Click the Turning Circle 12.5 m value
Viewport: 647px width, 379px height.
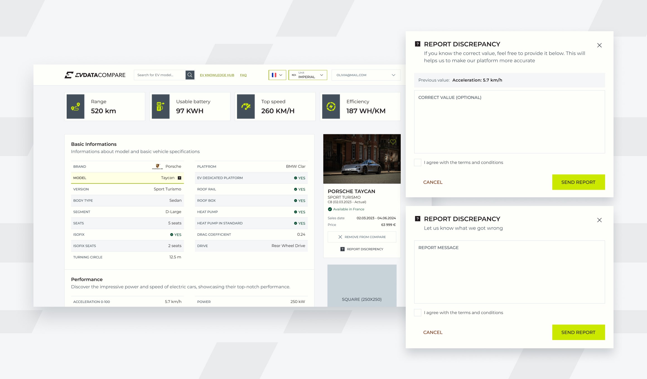175,257
